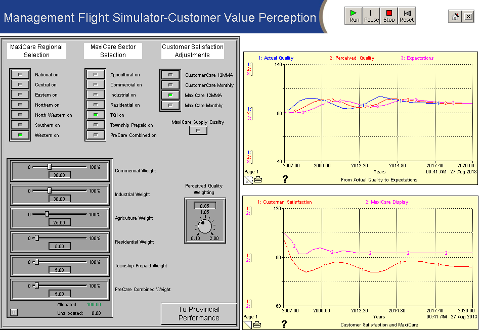This screenshot has height=332, width=482.
Task: Toggle the PreCare Combined on switch
Action: click(95, 135)
